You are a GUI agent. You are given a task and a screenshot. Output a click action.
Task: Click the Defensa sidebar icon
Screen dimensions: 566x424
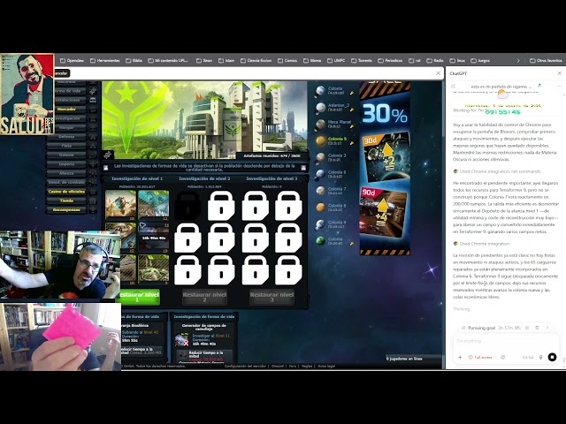click(93, 137)
